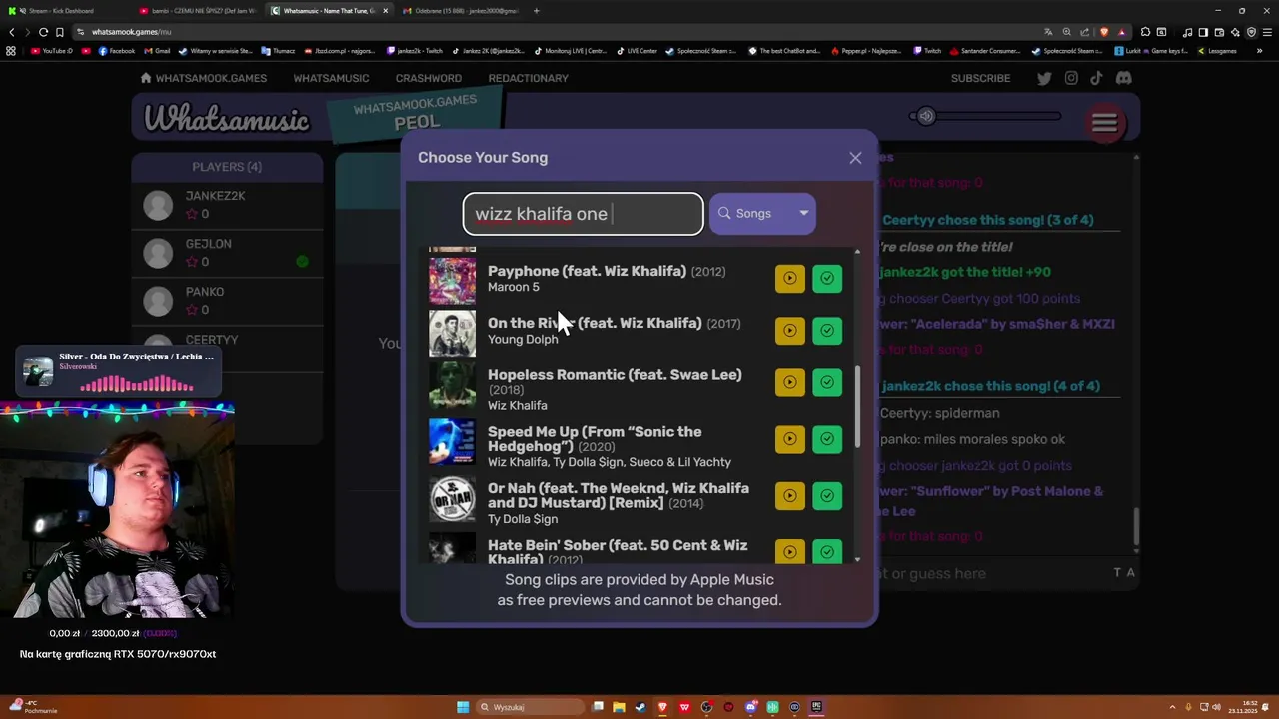
Task: Click the Whatsamusic logo
Action: point(227,120)
